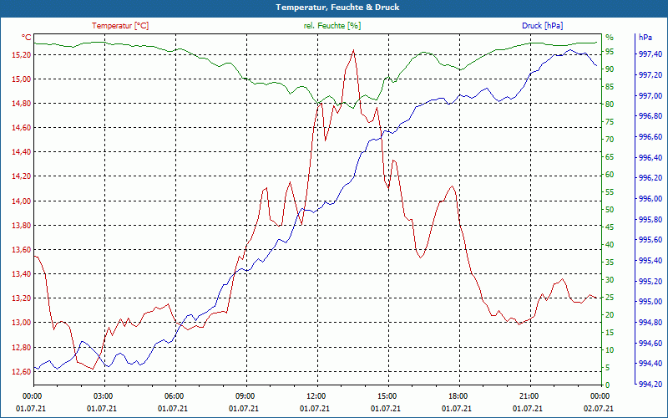Click the 03:00 time axis label

point(104,395)
